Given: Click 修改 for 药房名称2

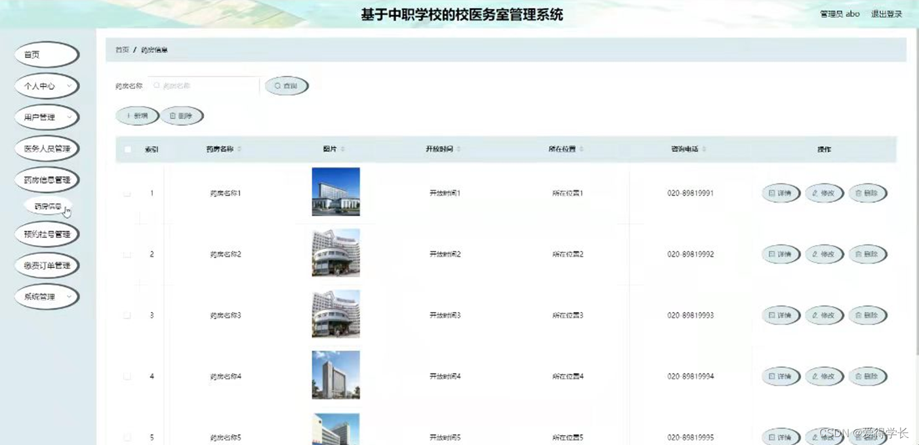Looking at the screenshot, I should [824, 254].
